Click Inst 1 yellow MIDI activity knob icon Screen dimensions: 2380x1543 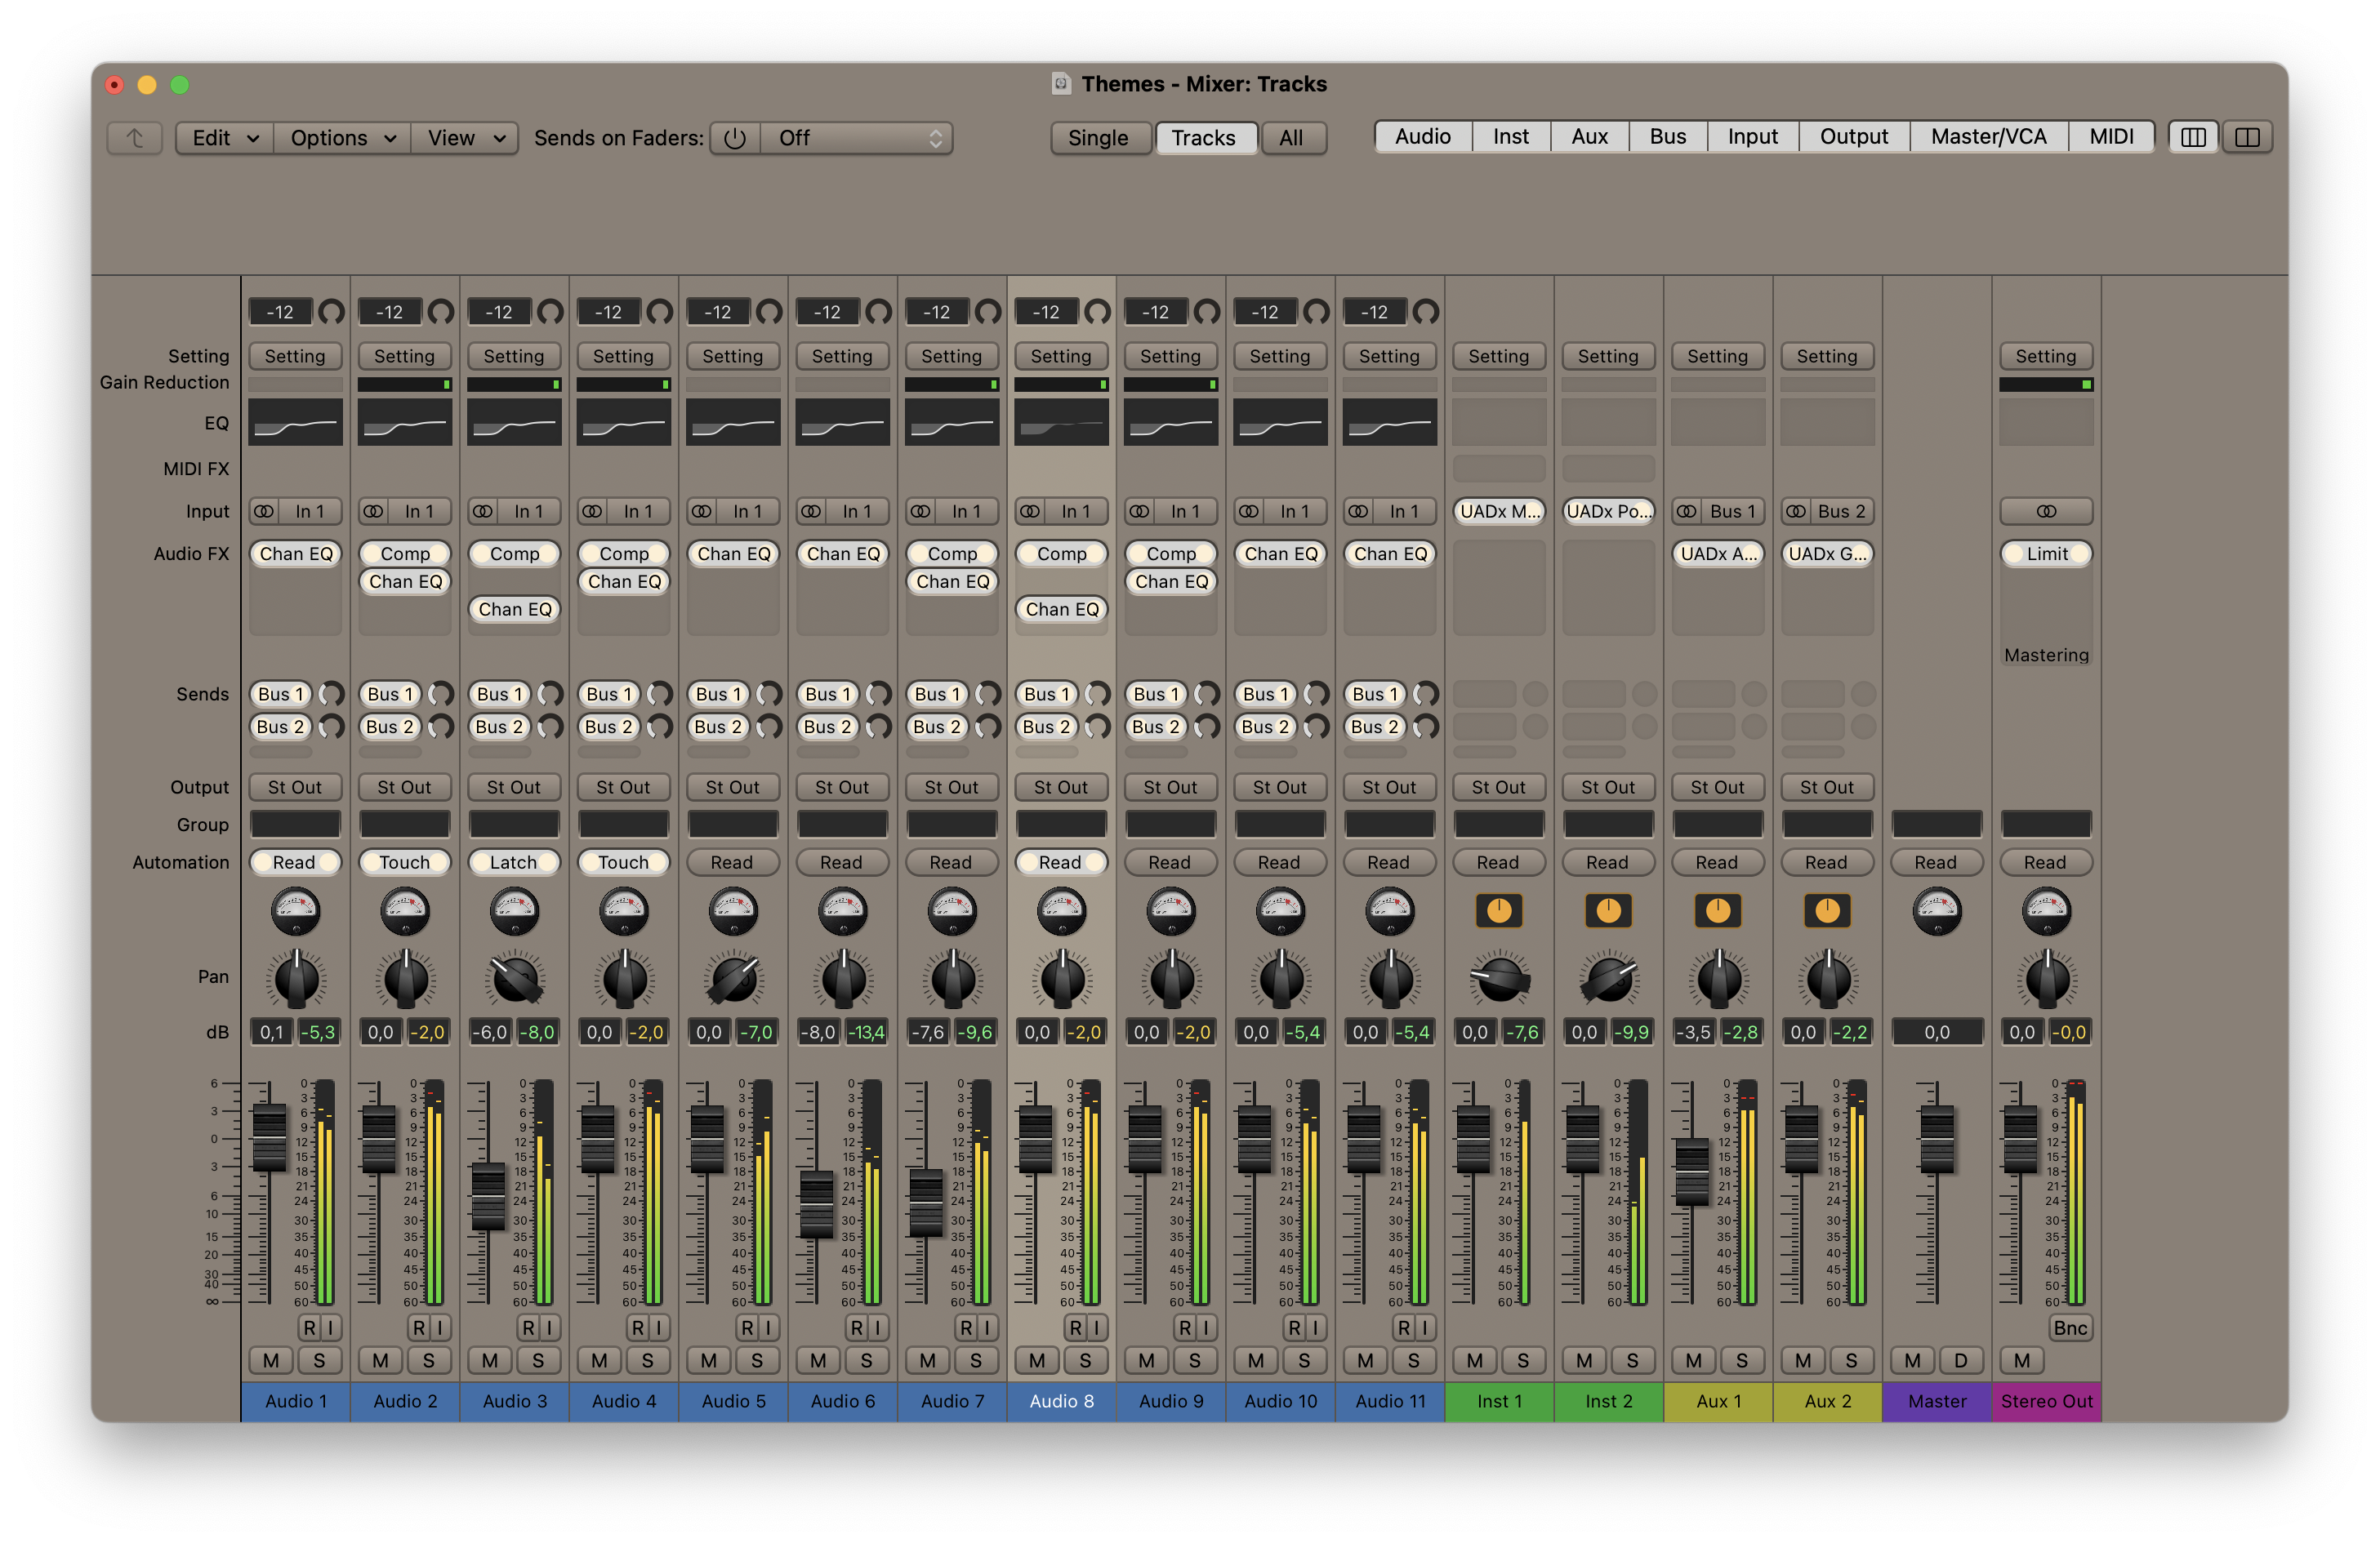pyautogui.click(x=1498, y=910)
